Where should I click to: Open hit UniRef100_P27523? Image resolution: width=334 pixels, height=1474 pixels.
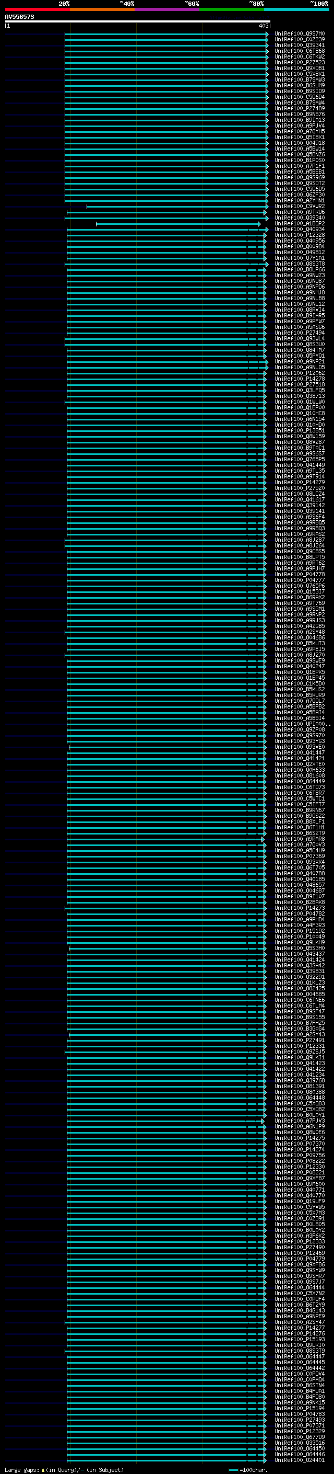click(x=300, y=62)
